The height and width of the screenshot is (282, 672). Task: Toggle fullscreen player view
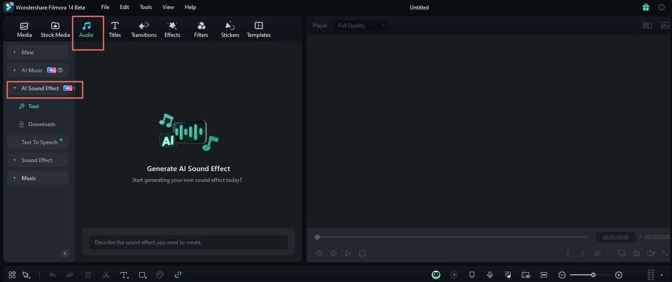(666, 253)
